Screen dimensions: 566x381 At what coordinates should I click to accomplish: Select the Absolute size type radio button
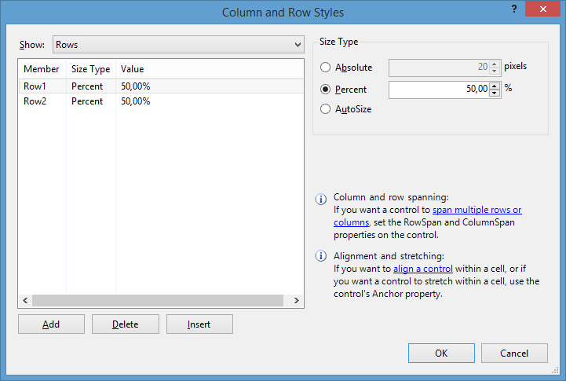[x=325, y=68]
